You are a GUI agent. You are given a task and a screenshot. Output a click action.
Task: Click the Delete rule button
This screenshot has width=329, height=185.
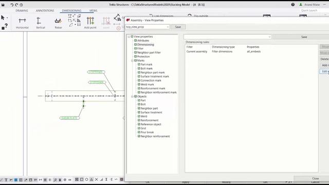[324, 59]
